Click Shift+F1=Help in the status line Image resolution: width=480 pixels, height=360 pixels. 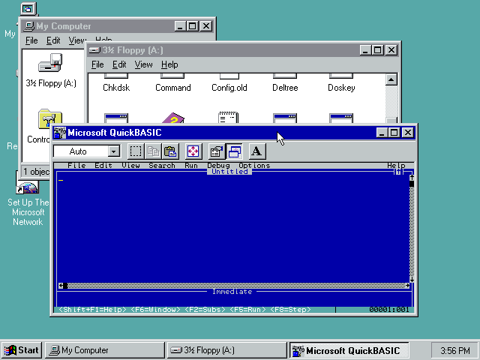point(92,310)
